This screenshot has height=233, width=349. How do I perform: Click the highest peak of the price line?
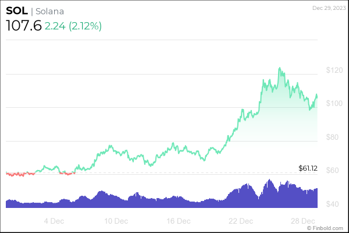pyautogui.click(x=280, y=68)
